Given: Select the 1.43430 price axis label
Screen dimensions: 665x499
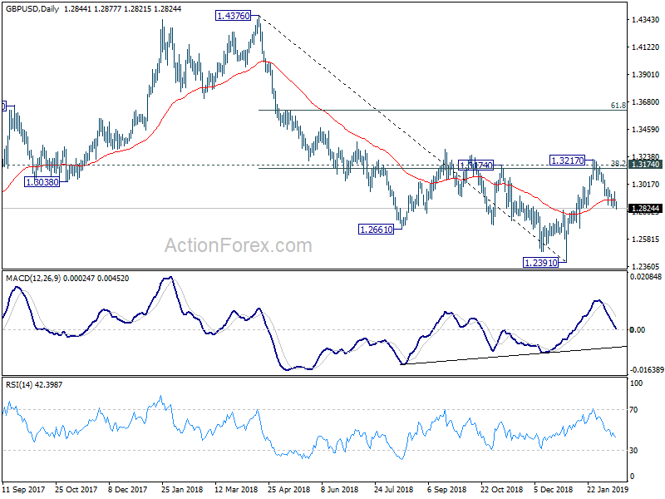Looking at the screenshot, I should pos(646,19).
